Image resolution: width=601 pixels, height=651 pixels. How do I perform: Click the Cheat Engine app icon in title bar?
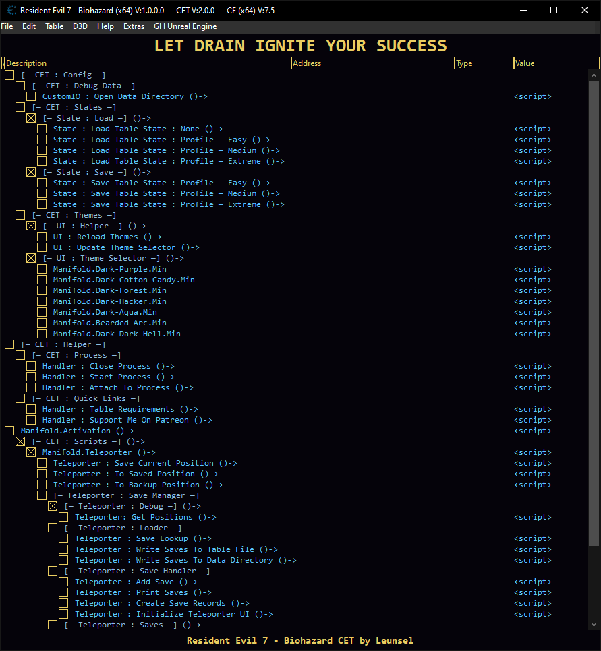tap(11, 10)
